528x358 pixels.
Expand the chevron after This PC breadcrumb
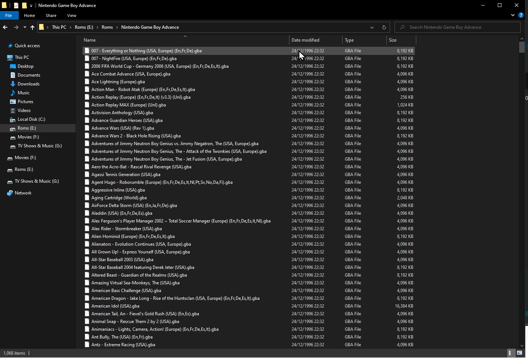pos(70,27)
